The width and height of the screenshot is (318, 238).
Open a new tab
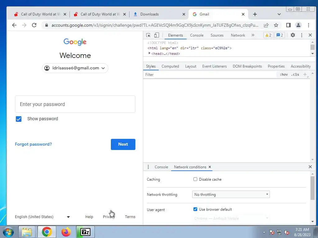click(255, 14)
